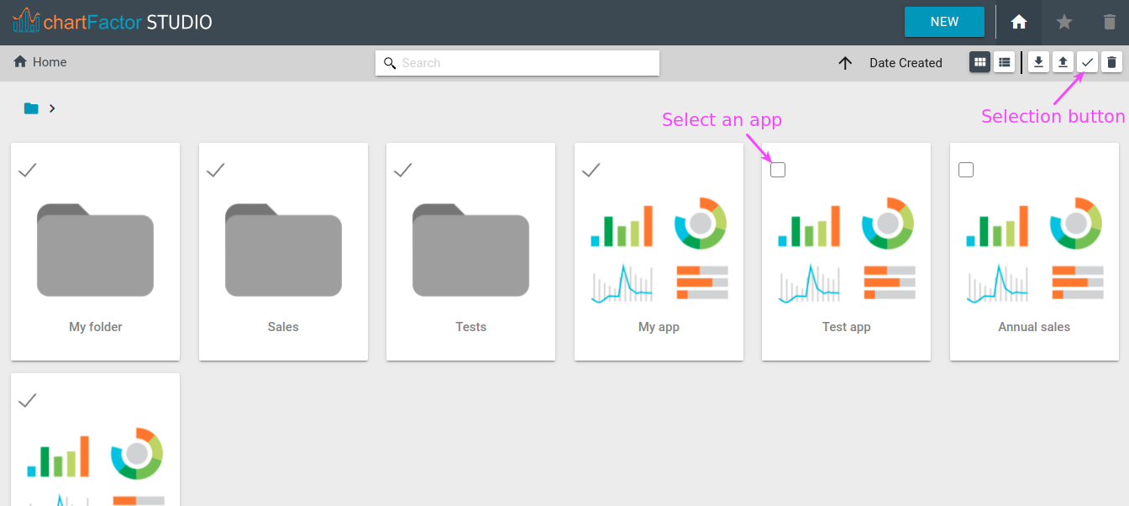This screenshot has height=506, width=1129.
Task: Check the Test app checkbox
Action: pos(778,170)
